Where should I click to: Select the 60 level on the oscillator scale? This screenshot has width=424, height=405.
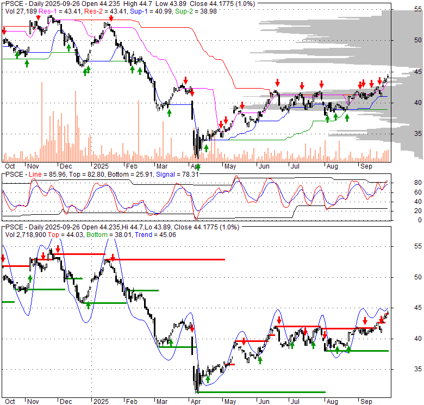417,192
